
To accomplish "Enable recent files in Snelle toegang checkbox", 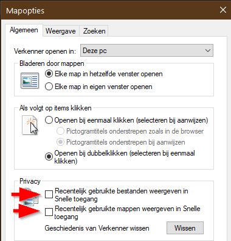I will click(49, 194).
